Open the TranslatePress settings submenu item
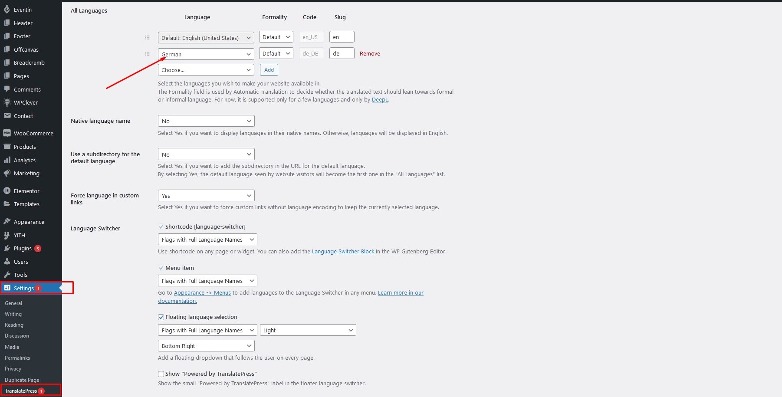Screen dimensions: 782x397 [x=21, y=391]
